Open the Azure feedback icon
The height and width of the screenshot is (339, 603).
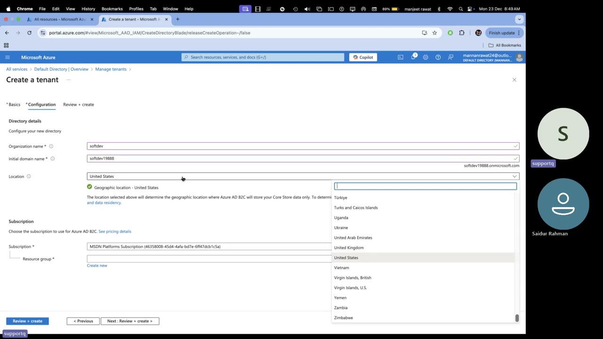click(451, 57)
